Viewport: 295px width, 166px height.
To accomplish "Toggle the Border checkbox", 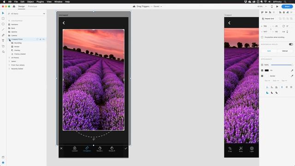I will (262, 76).
